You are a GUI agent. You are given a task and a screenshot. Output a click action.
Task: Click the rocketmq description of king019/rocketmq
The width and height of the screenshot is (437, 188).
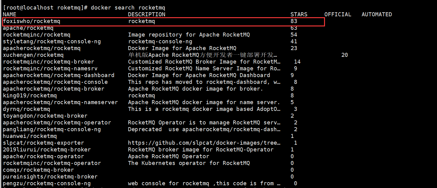[x=142, y=96]
